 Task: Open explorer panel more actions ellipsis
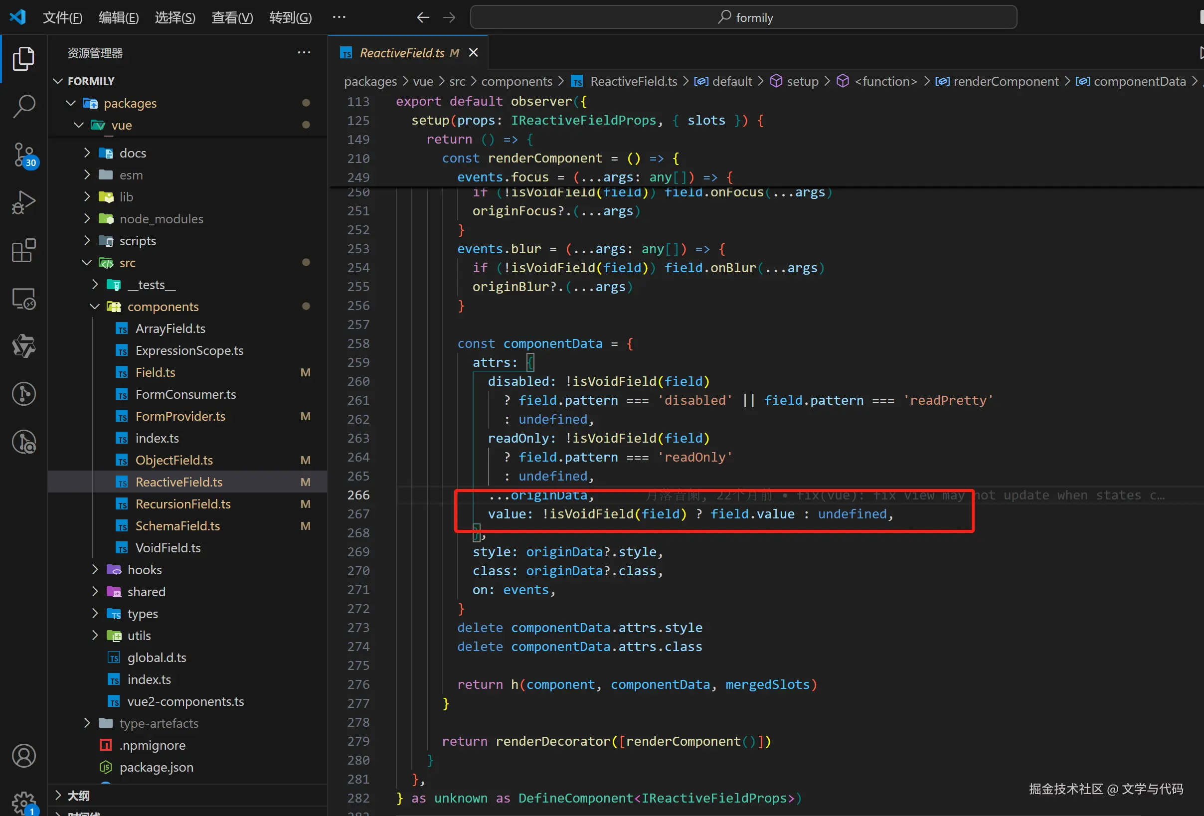pyautogui.click(x=304, y=53)
